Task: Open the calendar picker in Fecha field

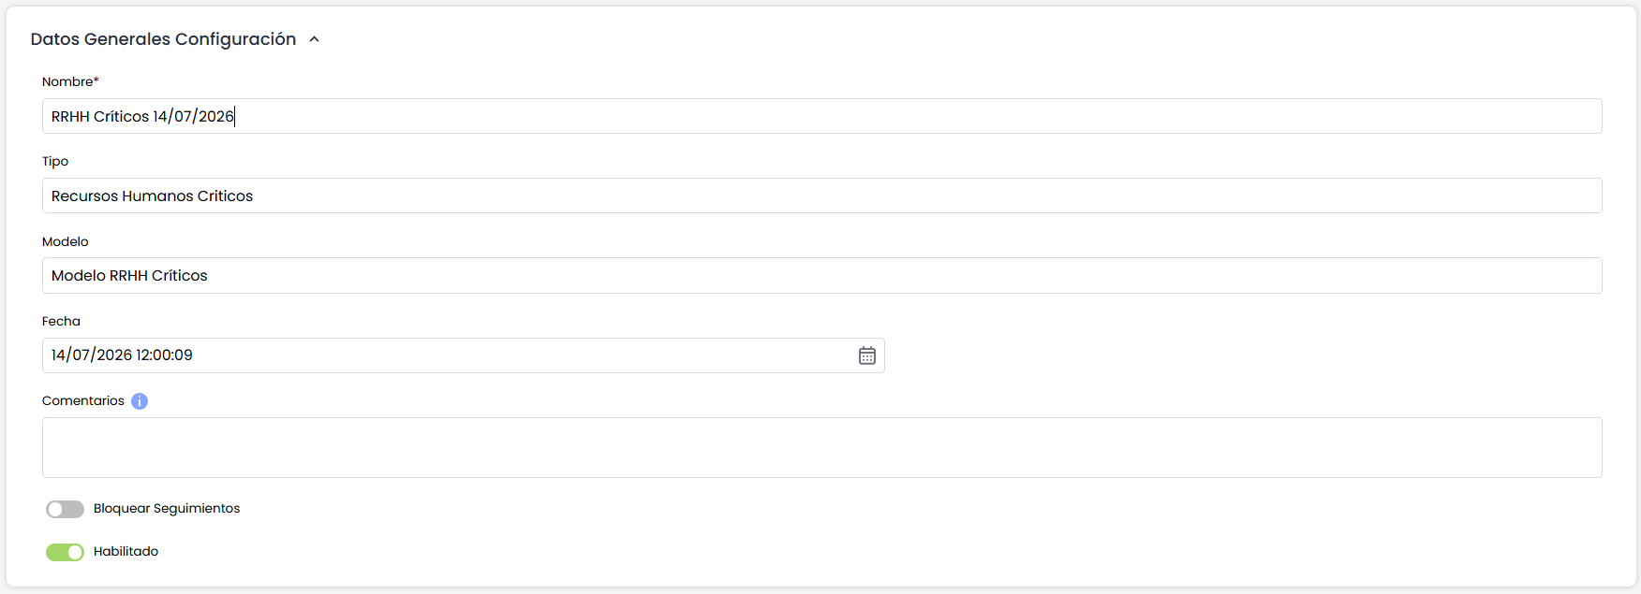Action: pos(867,355)
